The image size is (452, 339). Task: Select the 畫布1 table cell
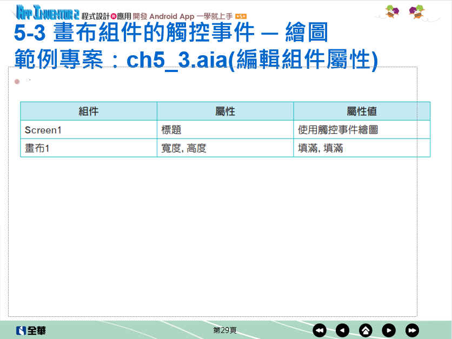(89, 148)
